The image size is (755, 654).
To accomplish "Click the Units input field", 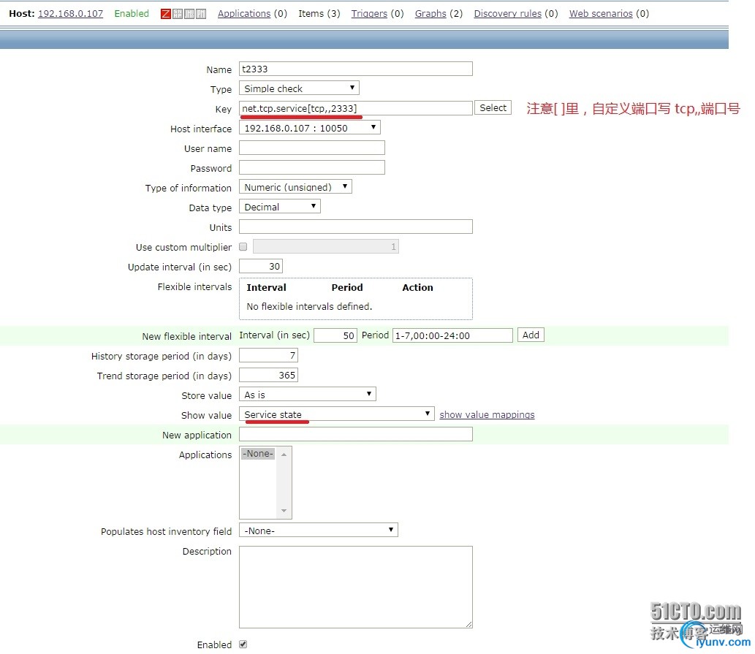I will (355, 227).
